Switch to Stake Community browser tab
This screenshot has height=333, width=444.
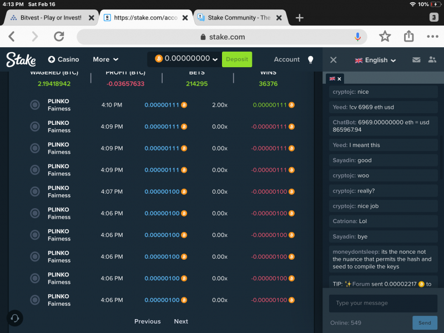coord(240,18)
